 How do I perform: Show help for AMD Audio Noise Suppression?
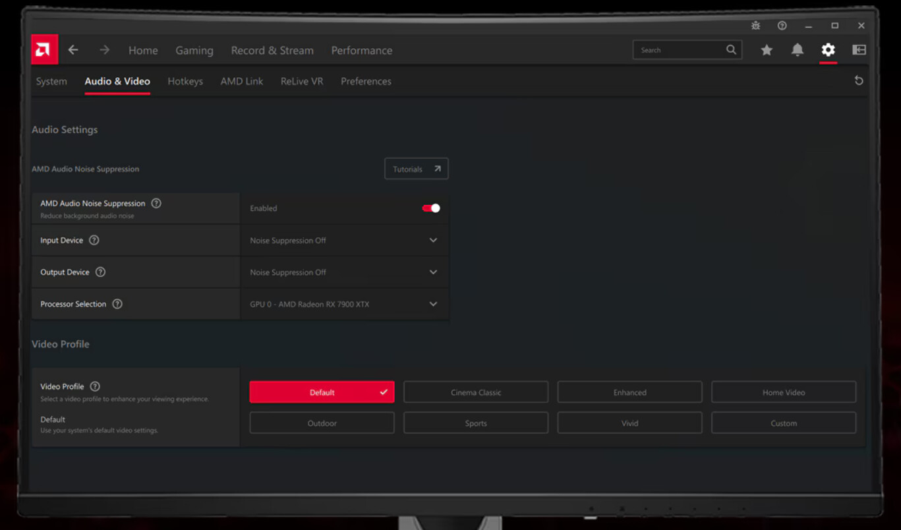point(156,203)
